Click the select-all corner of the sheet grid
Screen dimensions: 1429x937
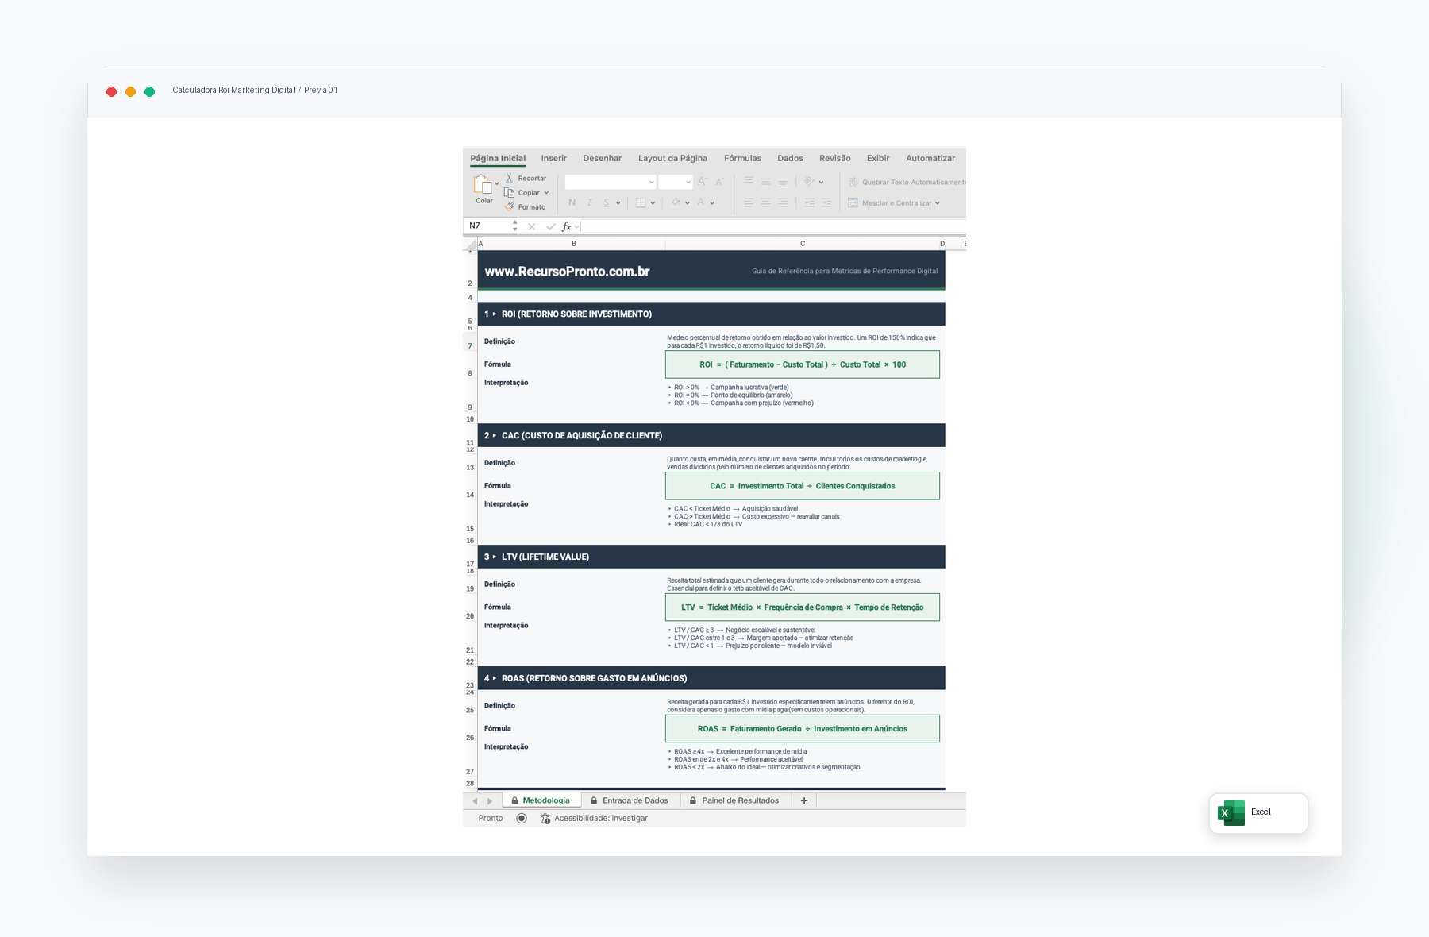pyautogui.click(x=470, y=244)
